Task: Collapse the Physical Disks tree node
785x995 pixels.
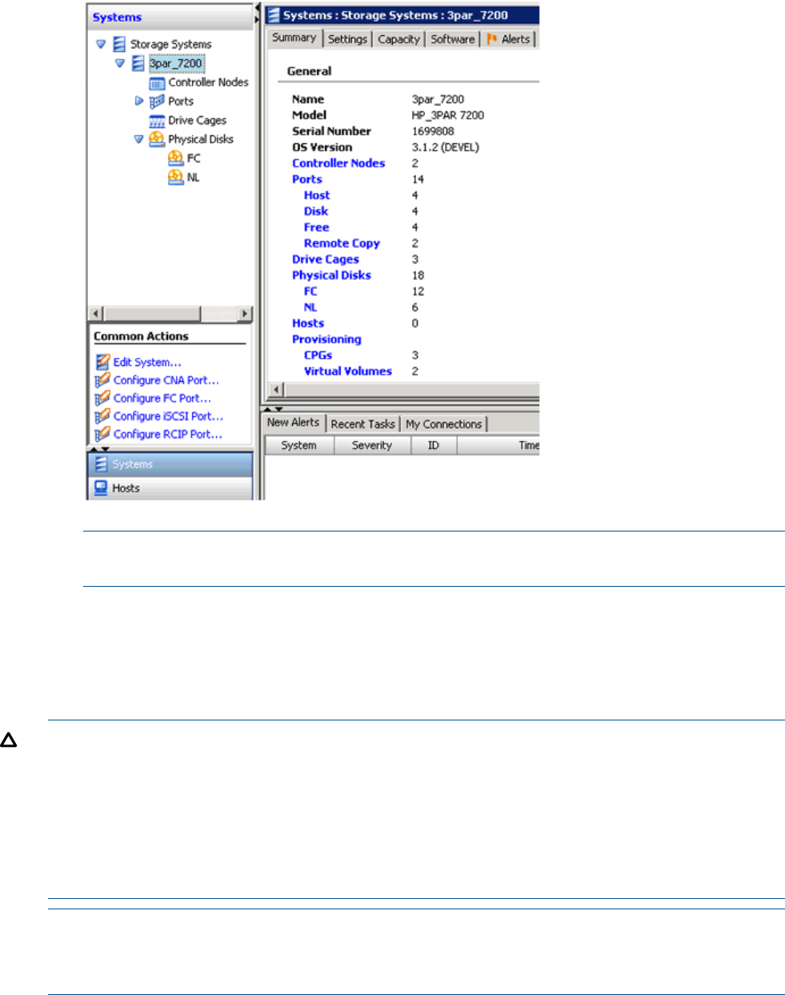Action: (x=138, y=139)
